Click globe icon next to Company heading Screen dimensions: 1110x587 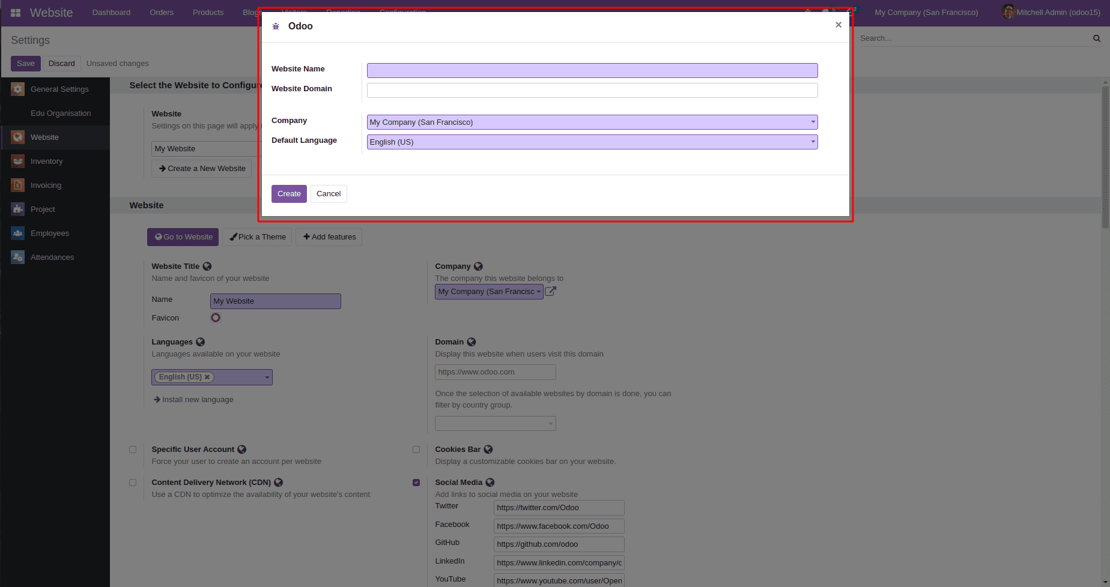pyautogui.click(x=478, y=266)
